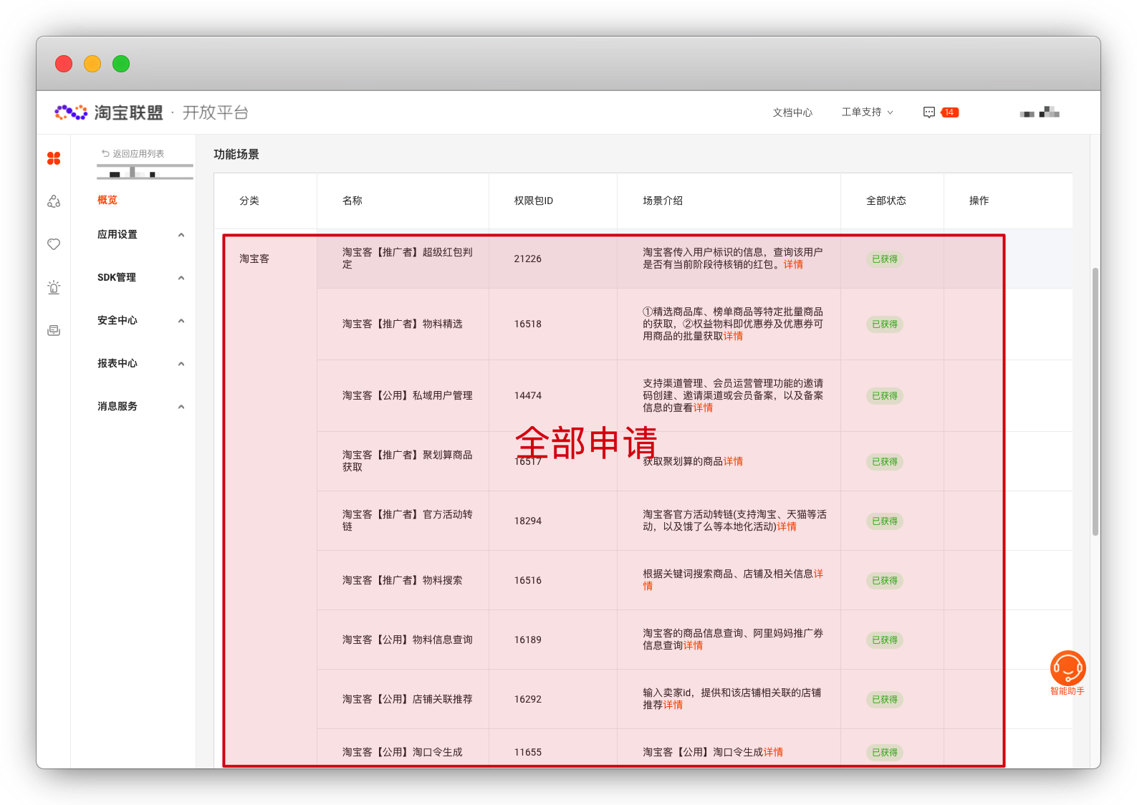Open the 安全中心 menu item

pyautogui.click(x=117, y=320)
